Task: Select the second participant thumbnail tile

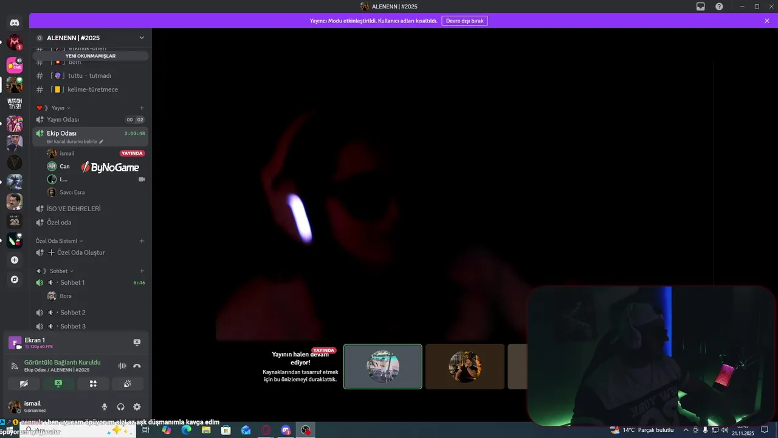Action: (465, 366)
